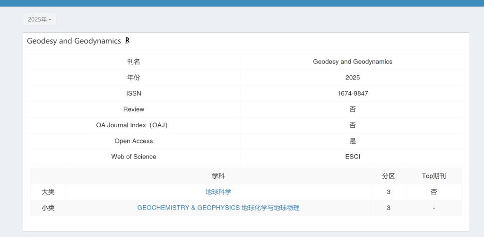
Task: Select journal name value Geodesy and Geodynamics
Action: click(353, 62)
